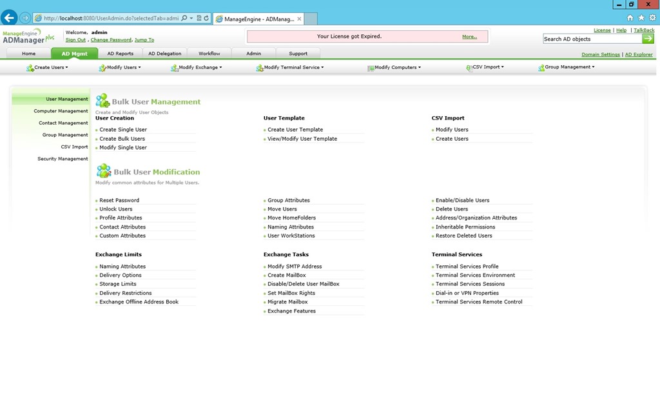Select Contact Management in the sidebar
The image size is (660, 395).
click(x=64, y=123)
